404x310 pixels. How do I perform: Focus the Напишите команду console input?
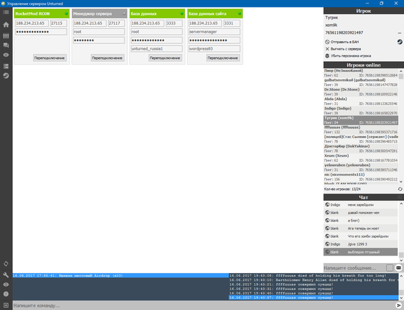click(x=203, y=305)
